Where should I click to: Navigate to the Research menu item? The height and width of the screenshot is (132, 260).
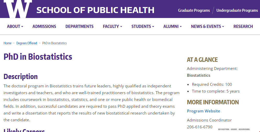(243, 26)
